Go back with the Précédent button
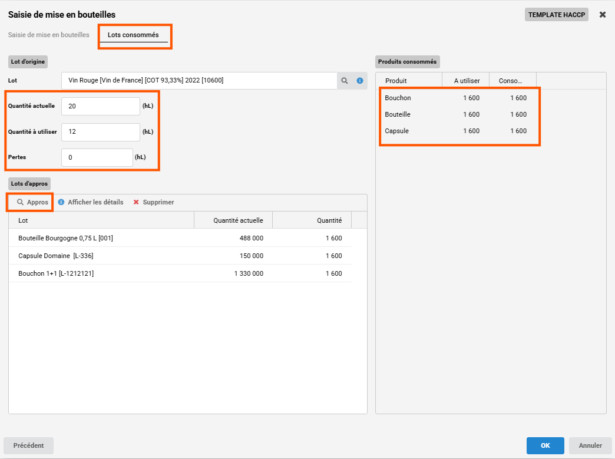 (28, 445)
